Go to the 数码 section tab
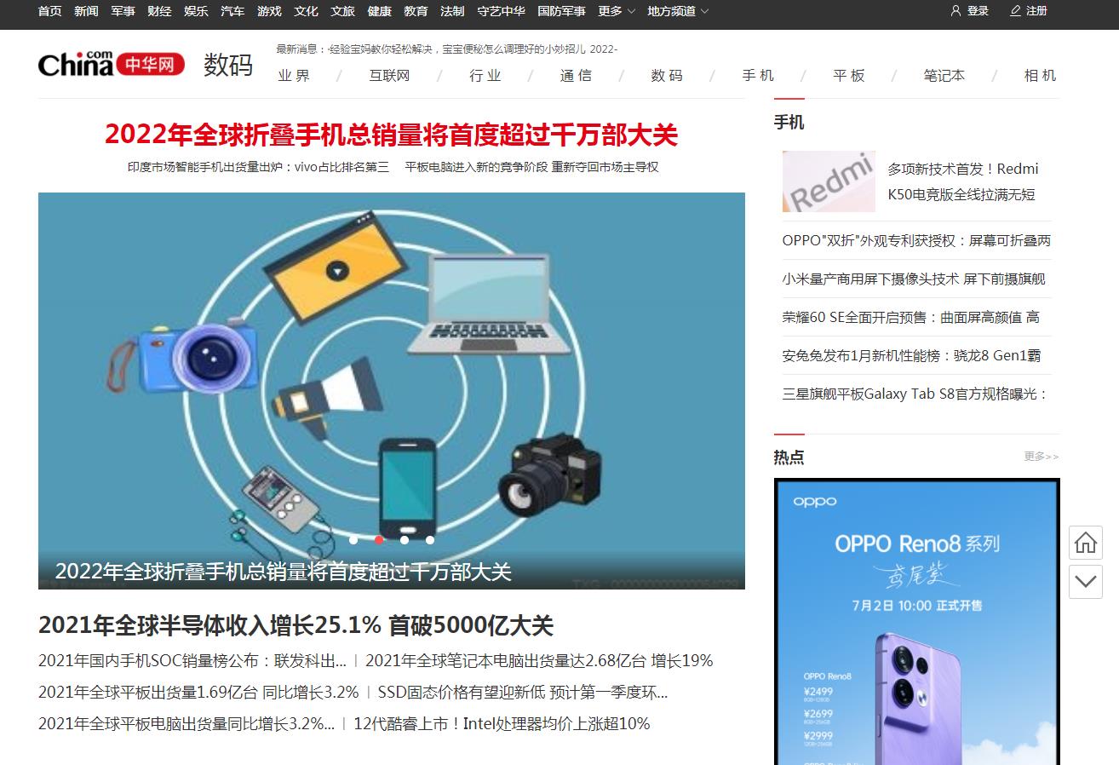The height and width of the screenshot is (765, 1119). (667, 76)
